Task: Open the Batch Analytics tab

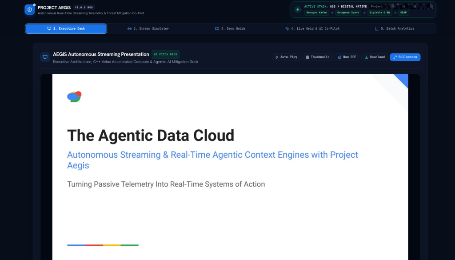Action: point(395,29)
